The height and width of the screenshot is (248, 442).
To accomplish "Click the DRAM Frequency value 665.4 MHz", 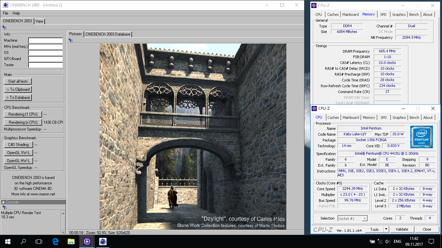I will coord(387,51).
